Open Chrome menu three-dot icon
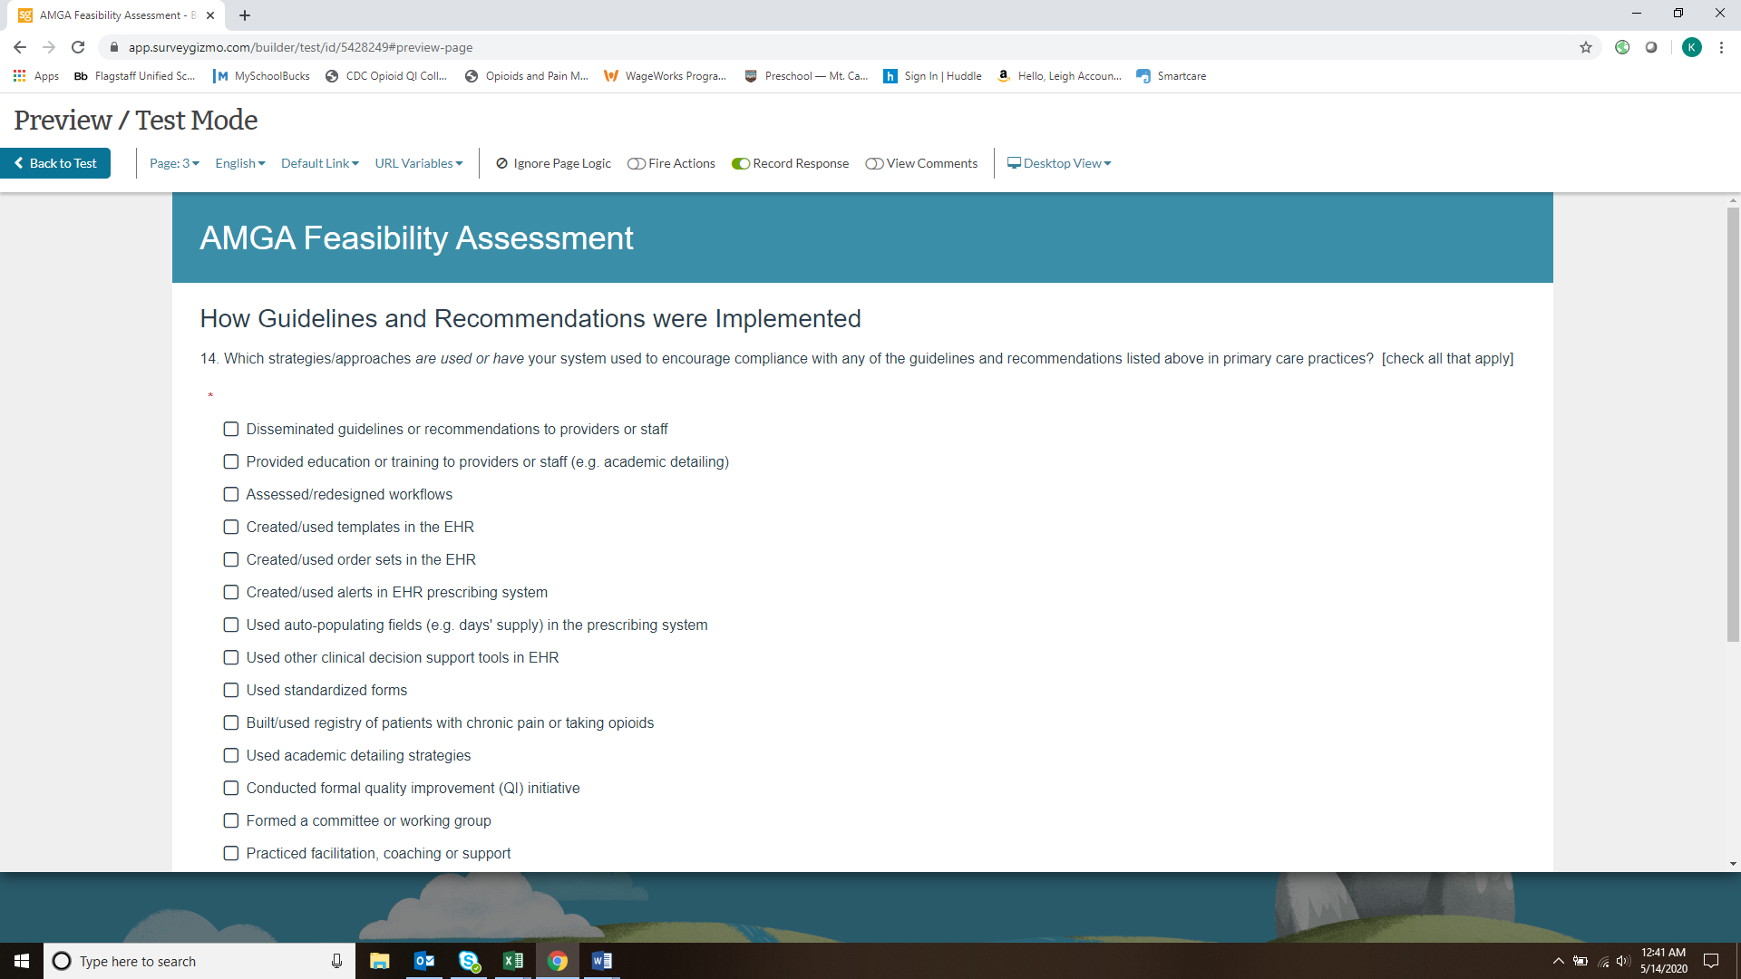The image size is (1741, 979). click(x=1721, y=47)
